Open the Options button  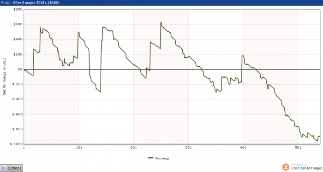(x=12, y=168)
